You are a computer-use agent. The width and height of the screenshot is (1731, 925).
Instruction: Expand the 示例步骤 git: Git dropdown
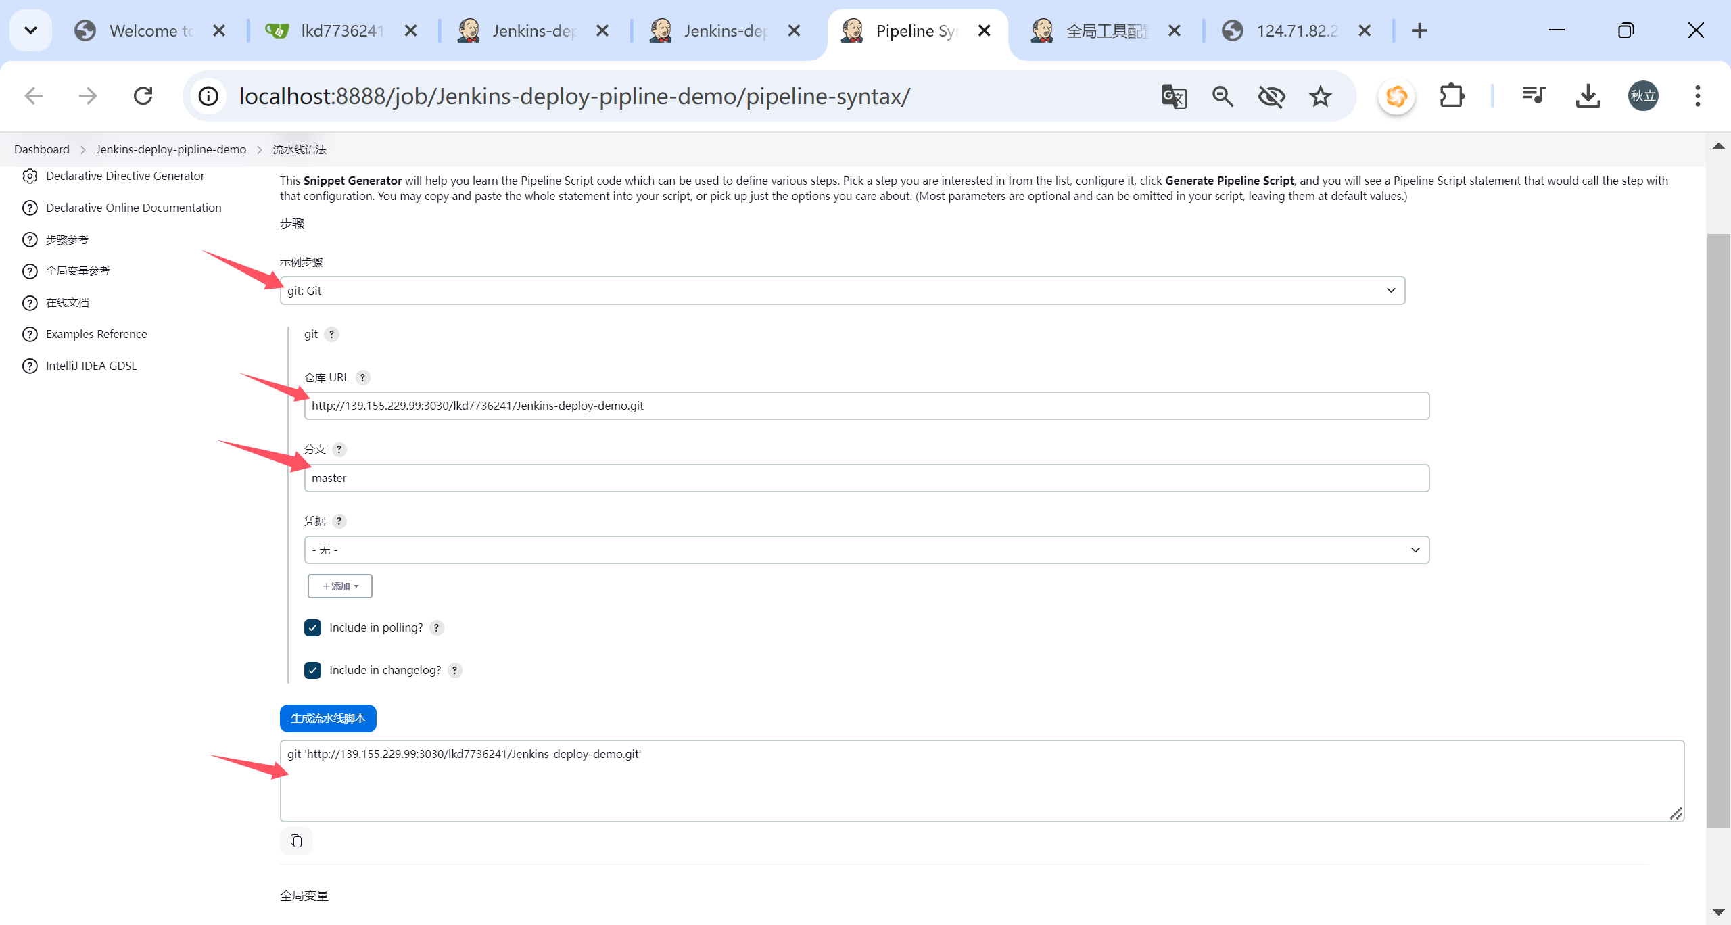point(842,291)
